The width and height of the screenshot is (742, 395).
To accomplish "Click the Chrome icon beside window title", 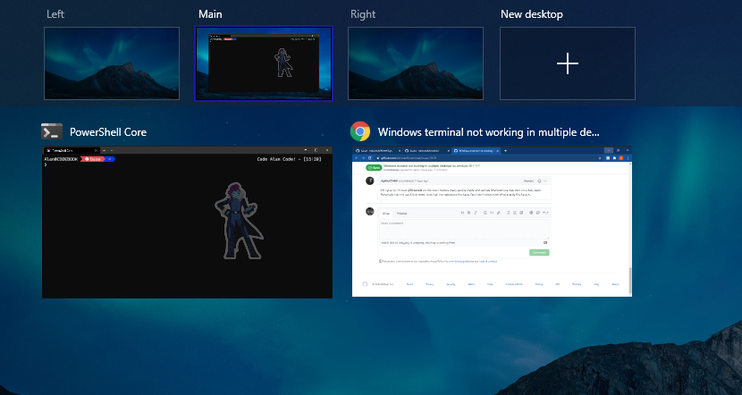I will pyautogui.click(x=360, y=131).
